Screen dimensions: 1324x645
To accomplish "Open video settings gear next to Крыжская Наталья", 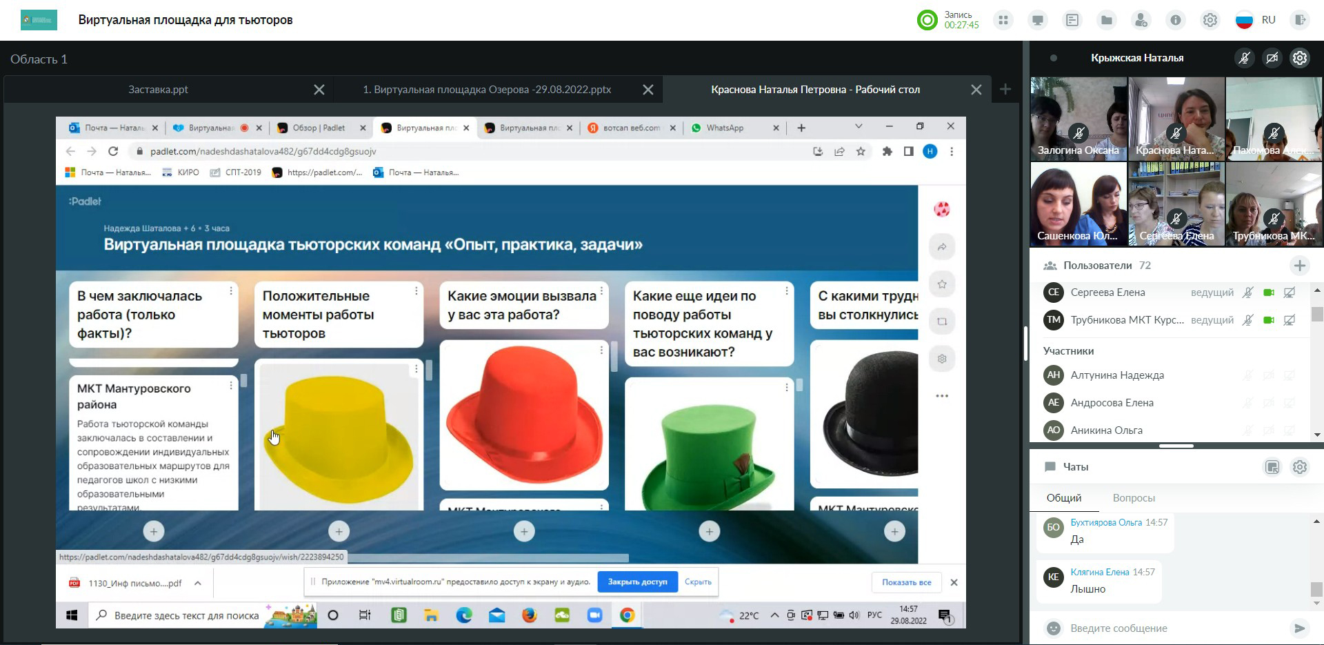I will [1300, 58].
